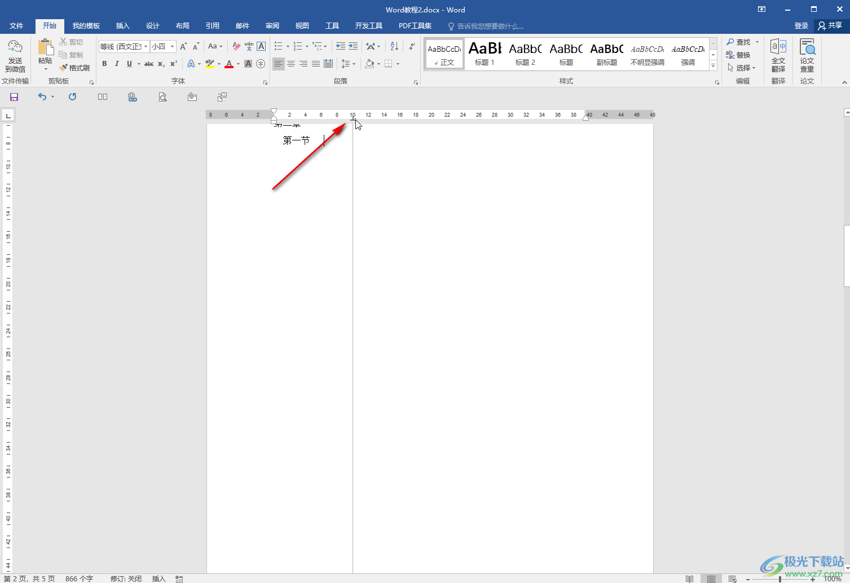The width and height of the screenshot is (850, 583).
Task: Switch to the PDF工具集 tab
Action: [x=415, y=26]
